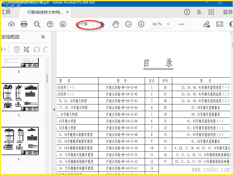Screen dimensions: 234x175
Task: Click the Print icon in the toolbar
Action: pos(24,24)
